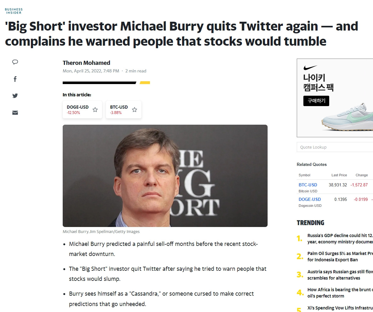Click the Korean buy button in Nike ad
Screen dimensions: 373x312
316,101
